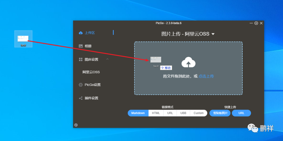
Task: Click the 将文件拖到此处 drop zone text
Action: pos(177,76)
